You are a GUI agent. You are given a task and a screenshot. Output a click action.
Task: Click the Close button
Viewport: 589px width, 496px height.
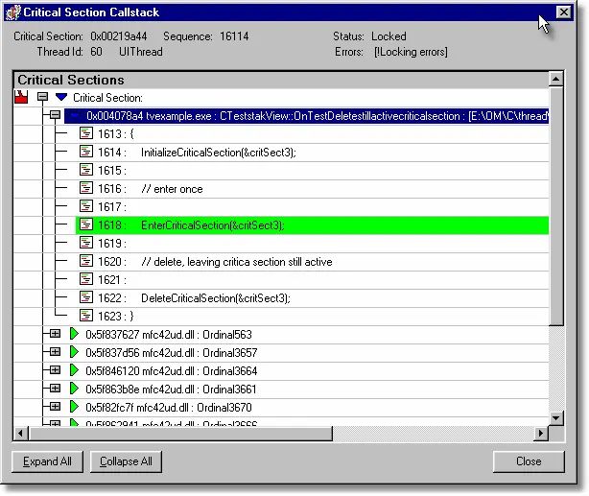pyautogui.click(x=529, y=461)
